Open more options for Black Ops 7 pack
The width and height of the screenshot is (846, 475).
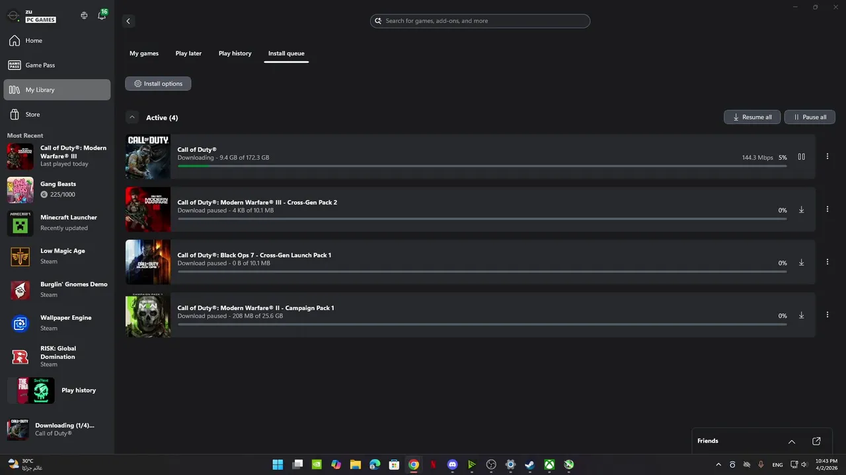pos(827,263)
